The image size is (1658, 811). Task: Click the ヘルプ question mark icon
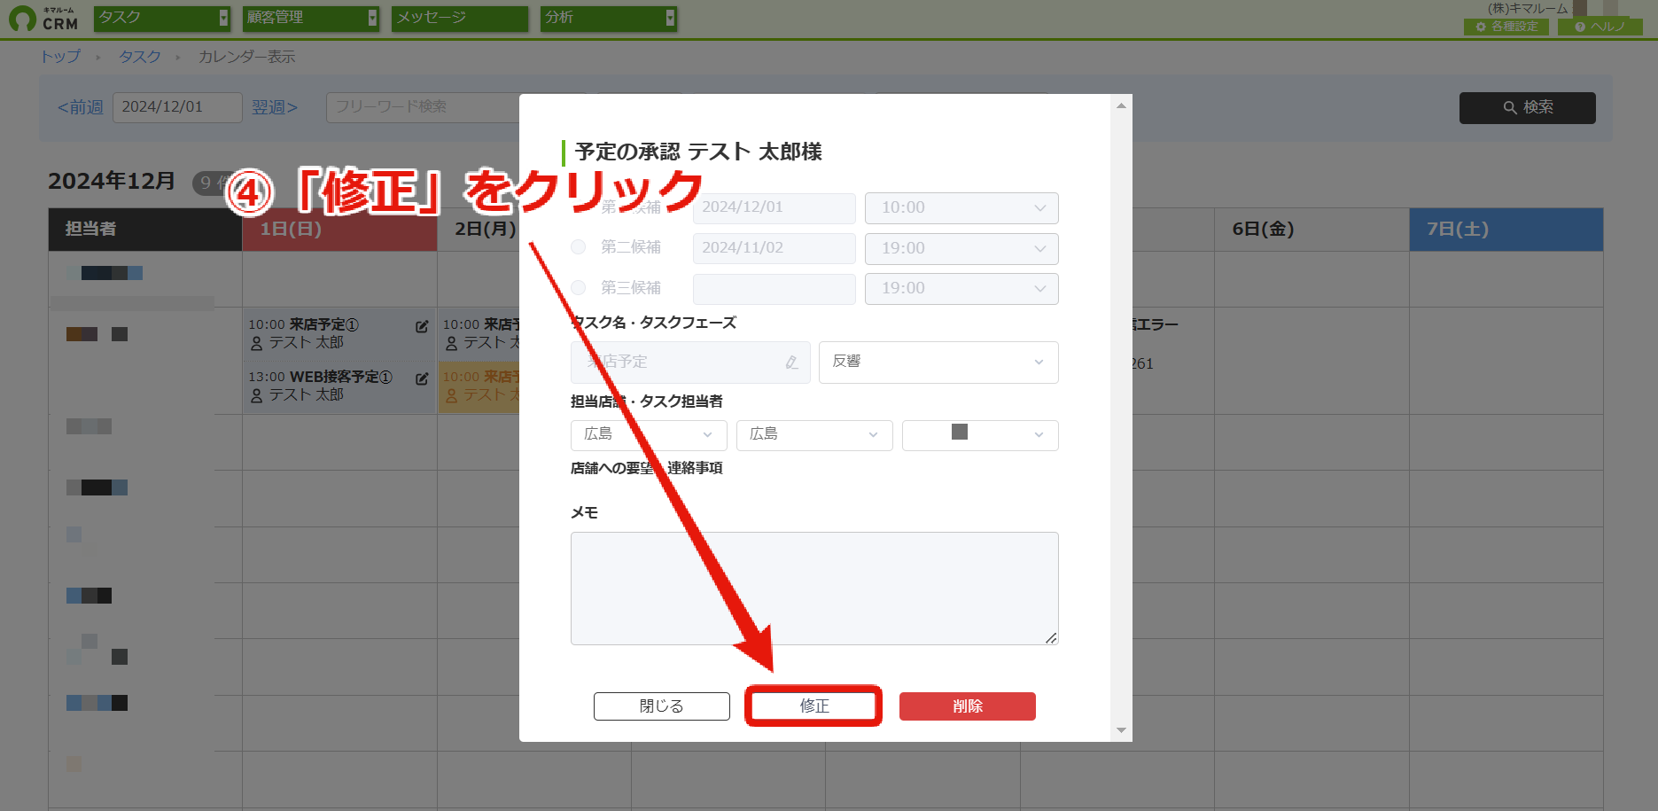pos(1580,27)
